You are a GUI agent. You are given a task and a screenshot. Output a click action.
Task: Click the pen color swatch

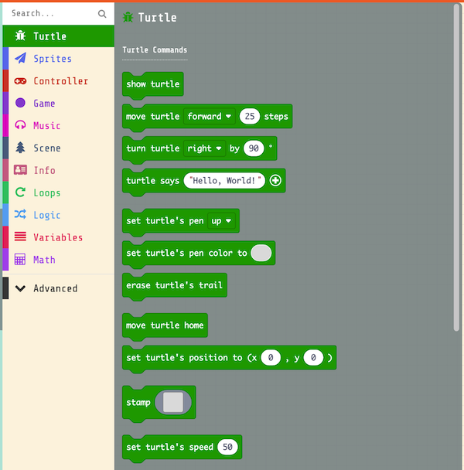point(261,253)
